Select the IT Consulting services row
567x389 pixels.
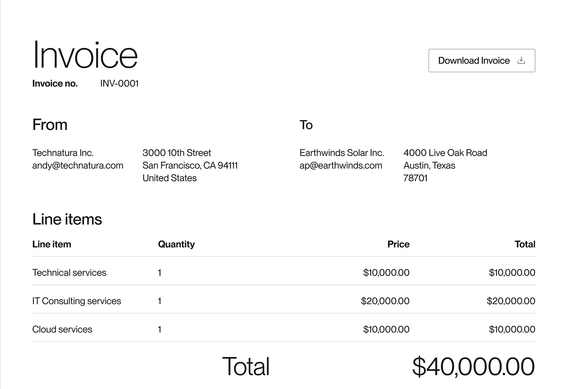(284, 301)
